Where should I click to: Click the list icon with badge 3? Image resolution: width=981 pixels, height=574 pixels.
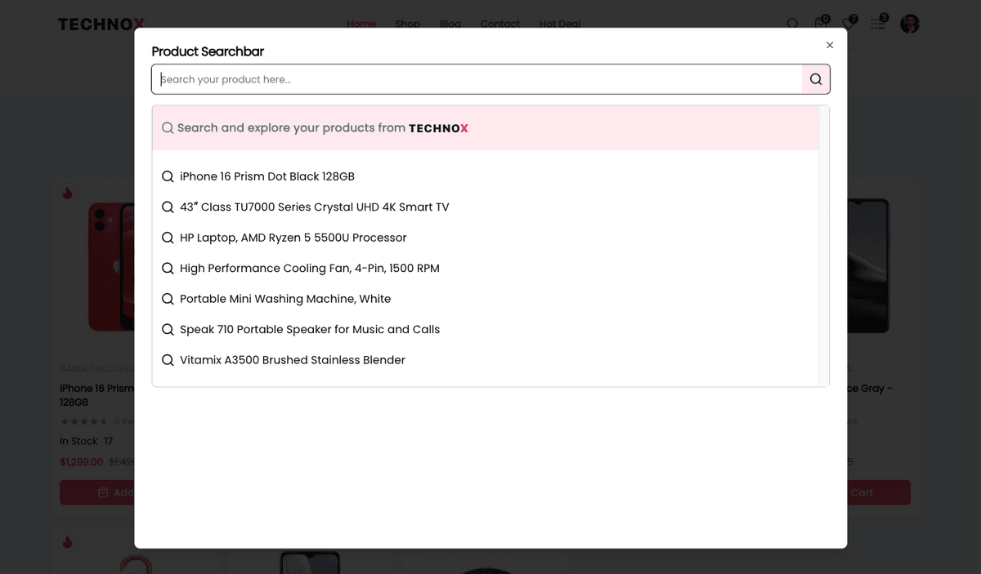coord(879,23)
